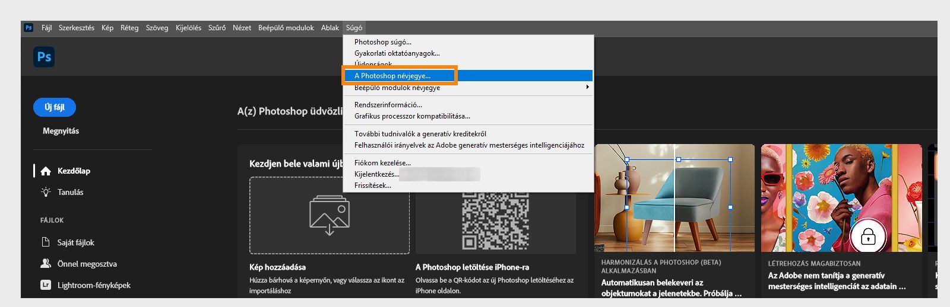Click the large Photoshop logo
Viewport: 950px width, 307px height.
pyautogui.click(x=44, y=57)
